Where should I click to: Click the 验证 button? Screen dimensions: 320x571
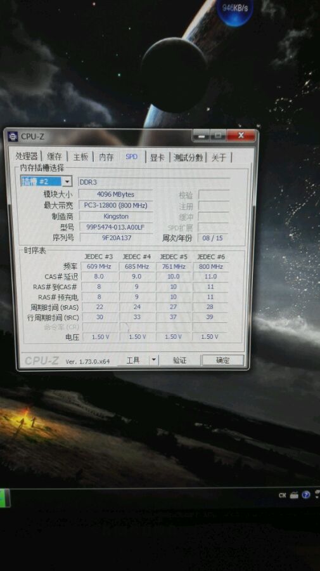[x=179, y=360]
